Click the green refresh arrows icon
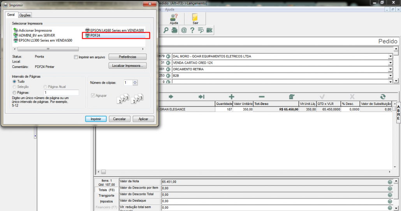Viewport: 401px width, 211px height. (382, 96)
